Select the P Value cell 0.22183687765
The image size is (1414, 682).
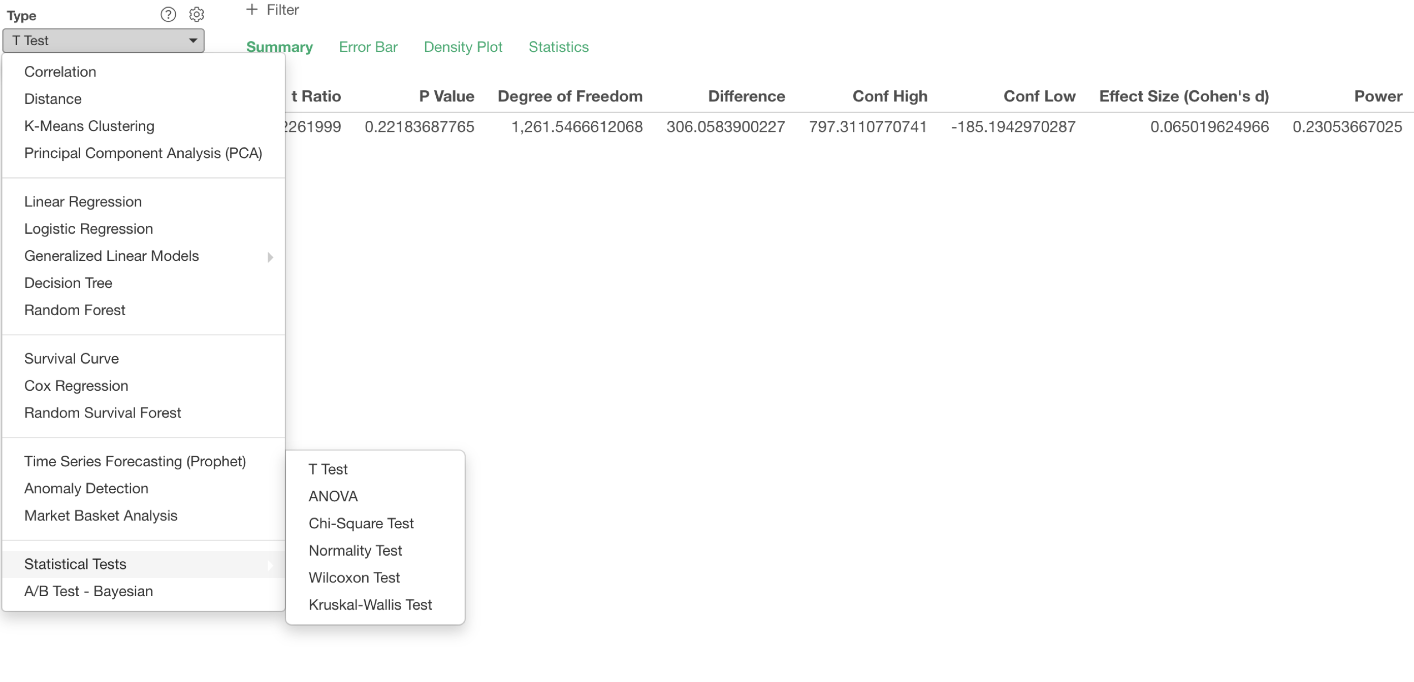[x=420, y=127]
